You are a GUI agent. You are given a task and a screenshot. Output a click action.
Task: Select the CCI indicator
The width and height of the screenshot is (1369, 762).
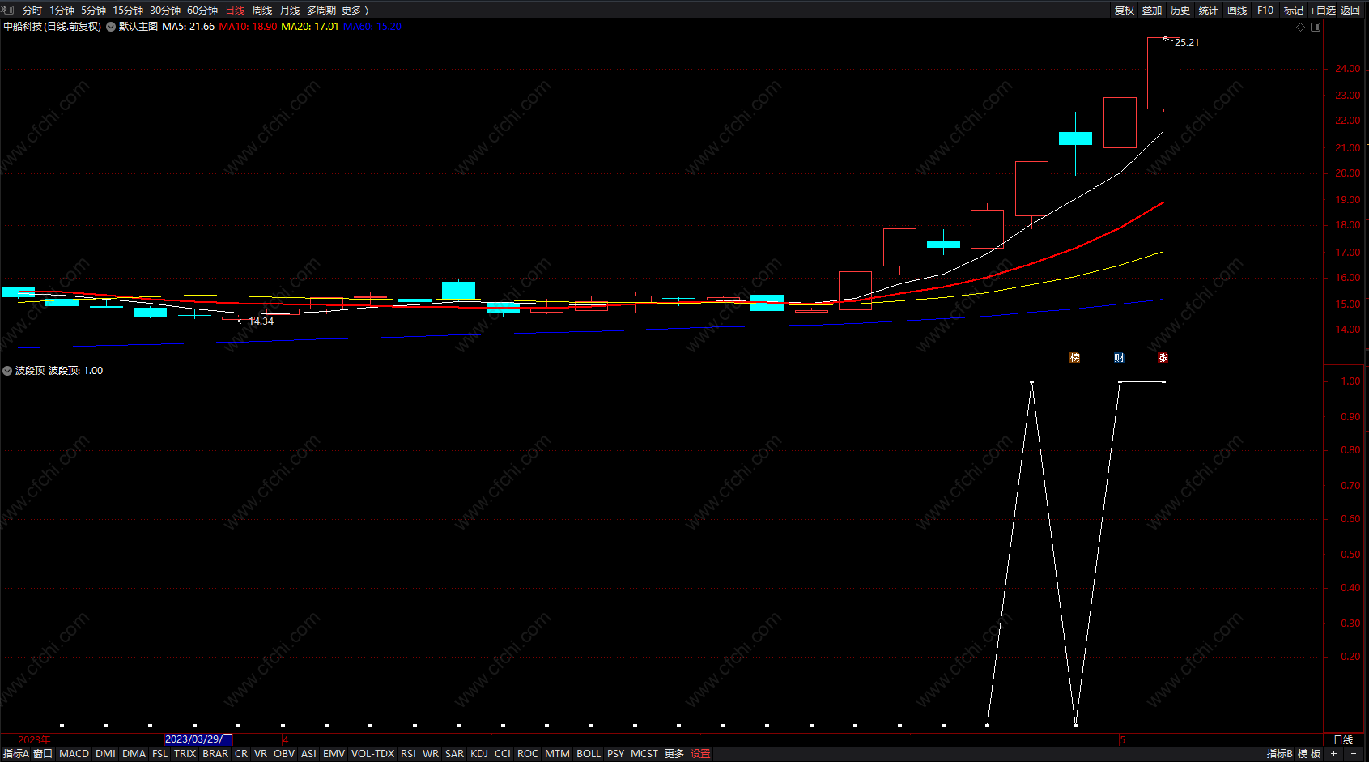pos(503,754)
